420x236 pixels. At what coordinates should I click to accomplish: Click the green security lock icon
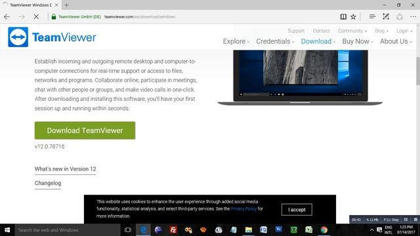click(x=54, y=16)
